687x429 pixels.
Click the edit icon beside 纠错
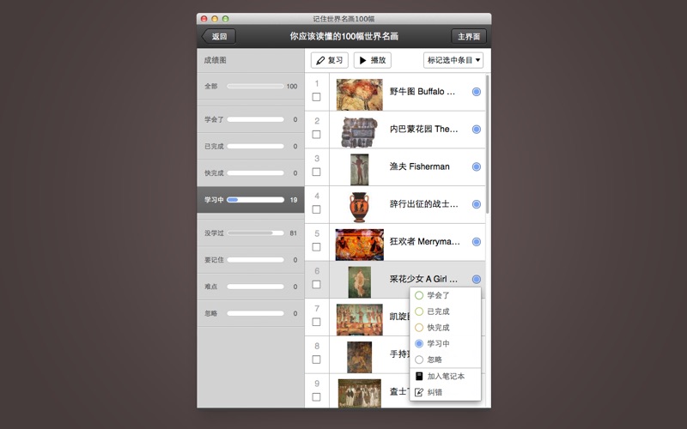click(419, 392)
